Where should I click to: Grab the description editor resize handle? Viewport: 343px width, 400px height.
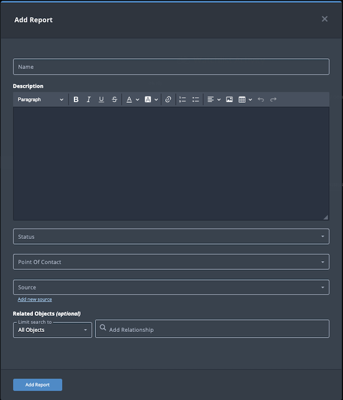coord(326,217)
